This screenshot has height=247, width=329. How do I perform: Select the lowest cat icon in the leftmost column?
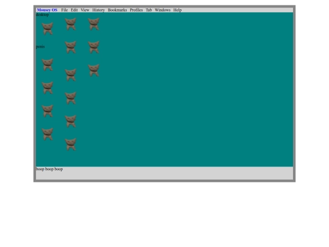coord(48,134)
